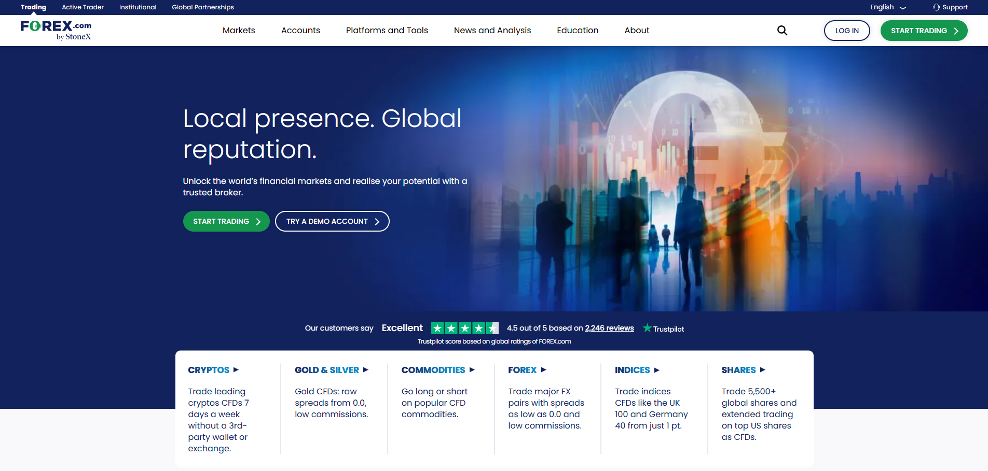Click the arrow beside COMMODITIES heading

[472, 370]
